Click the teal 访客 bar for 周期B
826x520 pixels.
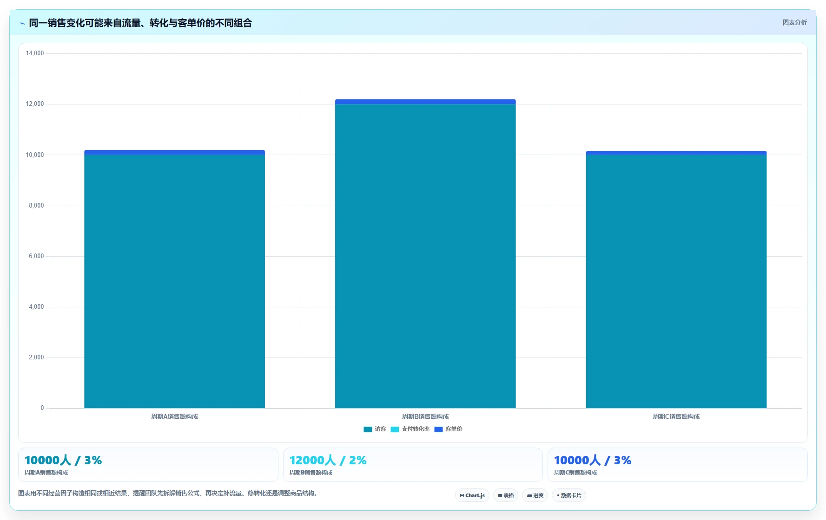click(425, 256)
